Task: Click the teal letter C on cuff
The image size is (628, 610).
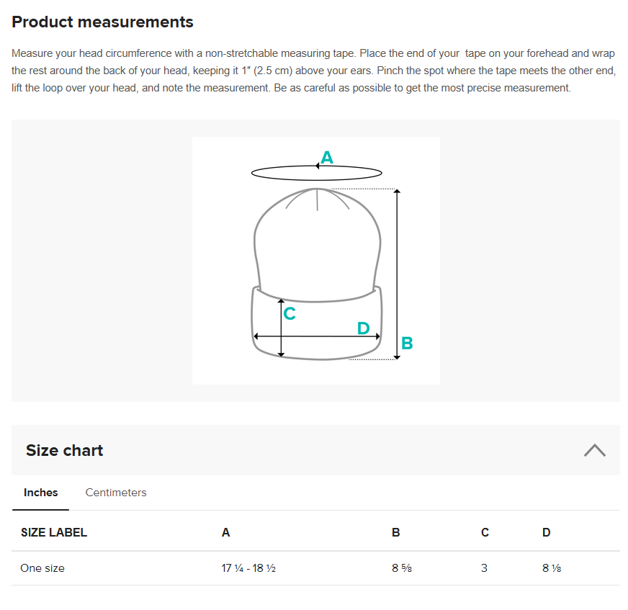Action: point(290,313)
